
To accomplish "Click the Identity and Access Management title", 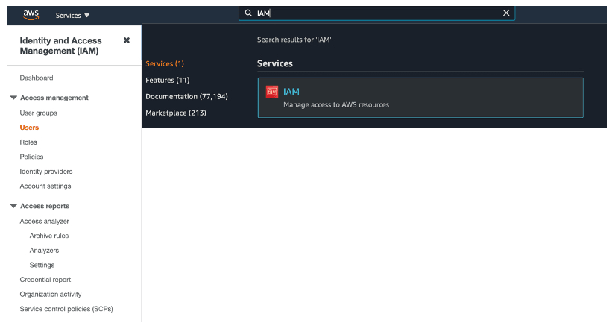I will click(60, 46).
